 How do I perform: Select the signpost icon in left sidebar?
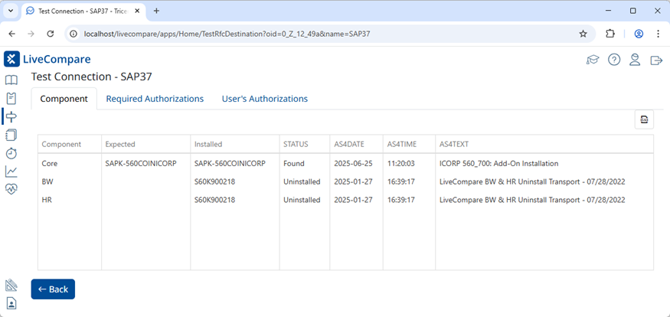point(11,116)
